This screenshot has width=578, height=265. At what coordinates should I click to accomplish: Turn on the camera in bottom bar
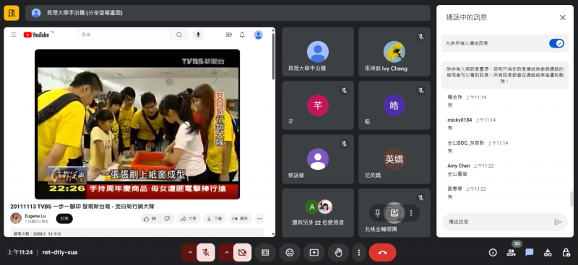click(242, 253)
